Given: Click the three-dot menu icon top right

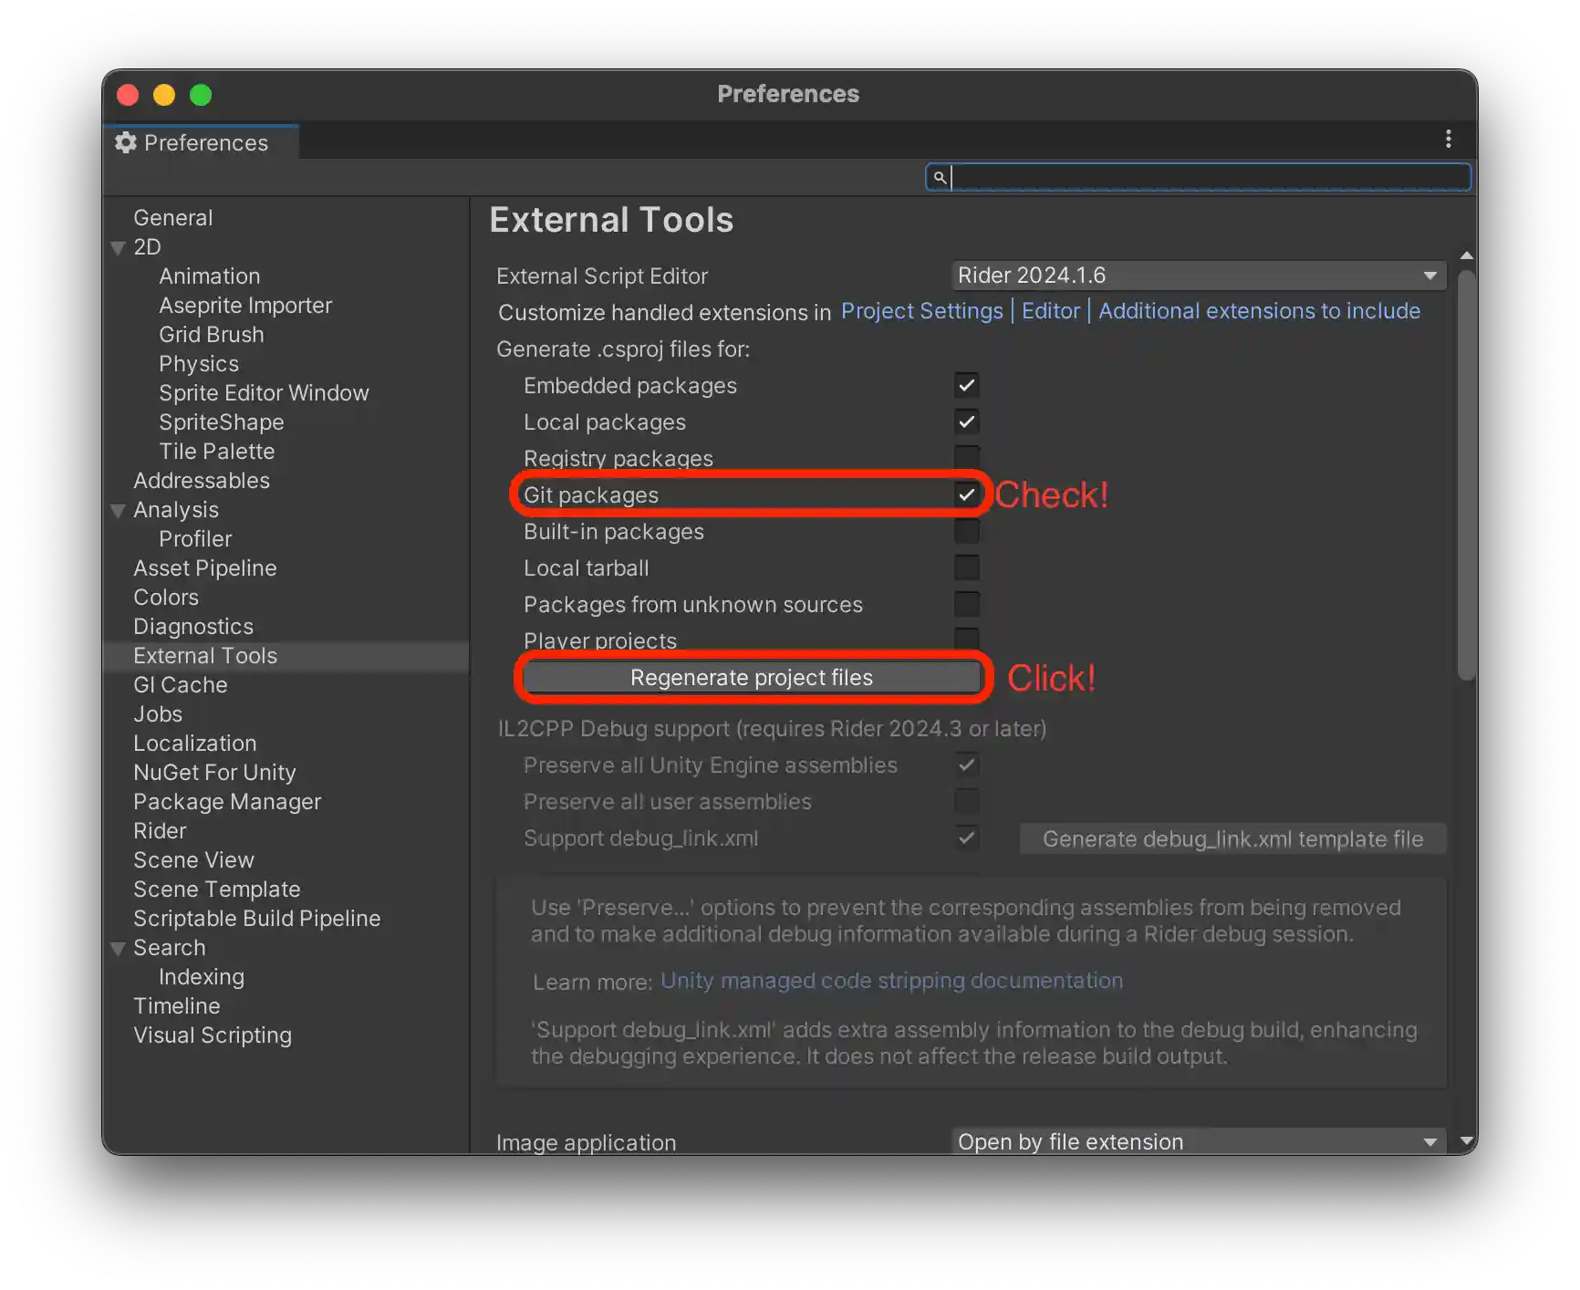Looking at the screenshot, I should (x=1449, y=139).
